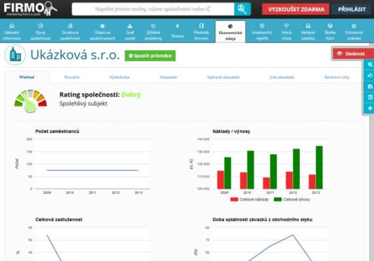
Task: Click the 'Spolehlivý subjekt' text
Action: click(x=83, y=103)
